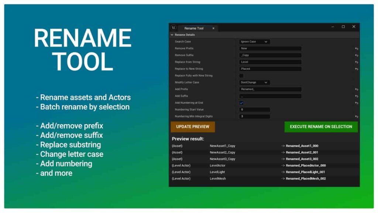Enable Replace Fully with New String
This screenshot has width=378, height=213.
pyautogui.click(x=241, y=75)
